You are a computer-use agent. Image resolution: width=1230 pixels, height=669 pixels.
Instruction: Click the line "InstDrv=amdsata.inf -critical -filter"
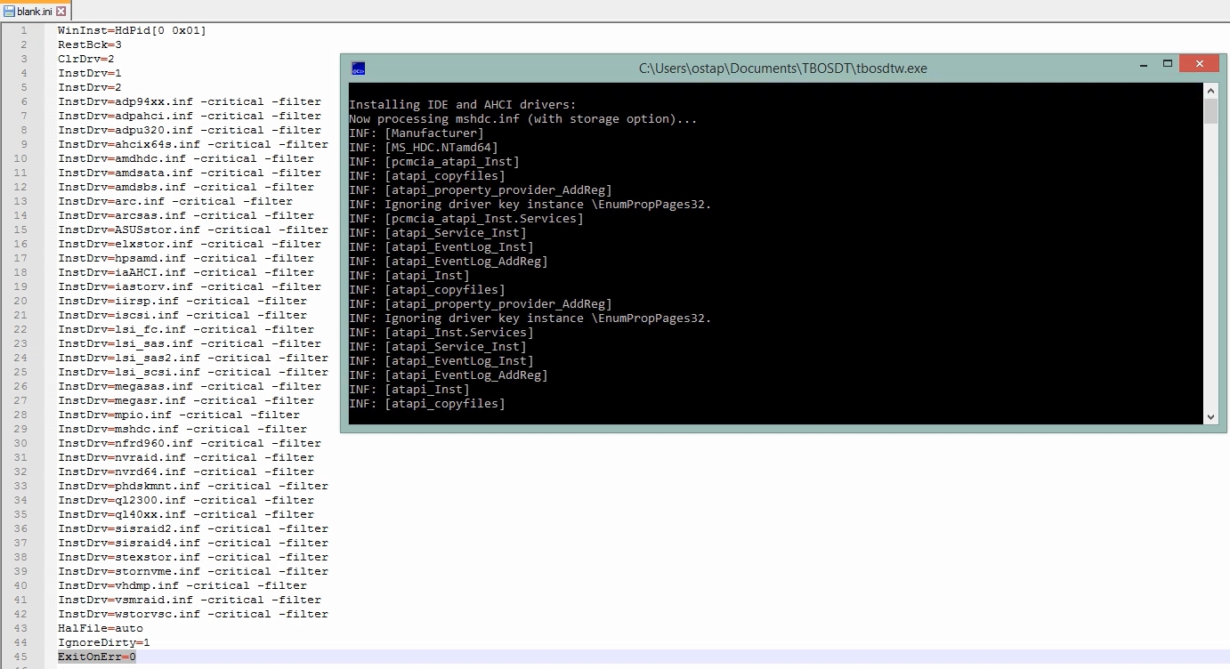(190, 173)
